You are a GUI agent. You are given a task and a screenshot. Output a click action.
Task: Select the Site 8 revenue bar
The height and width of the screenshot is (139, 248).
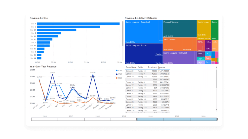tap(40, 52)
